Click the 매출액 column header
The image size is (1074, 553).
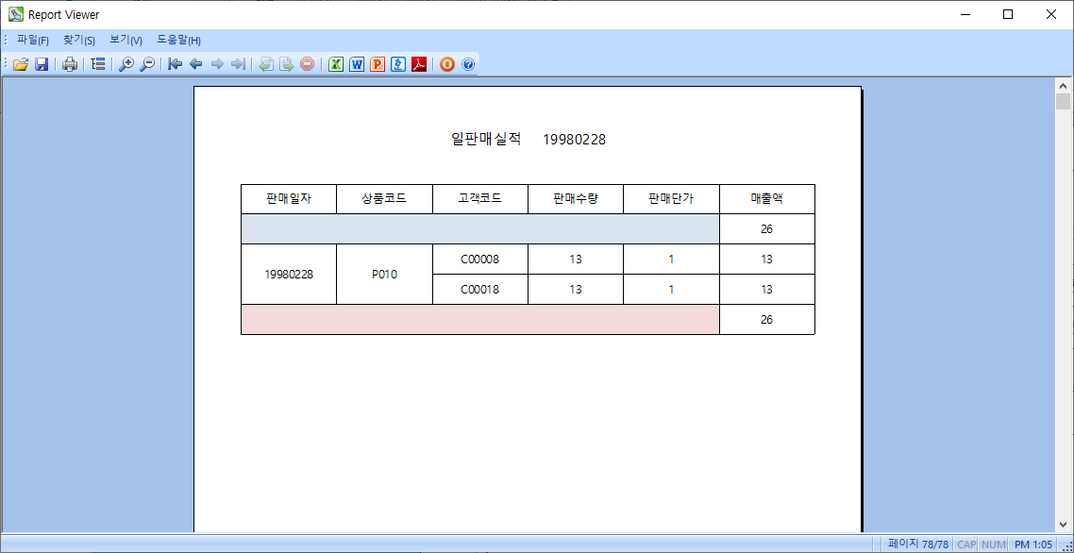click(x=767, y=199)
